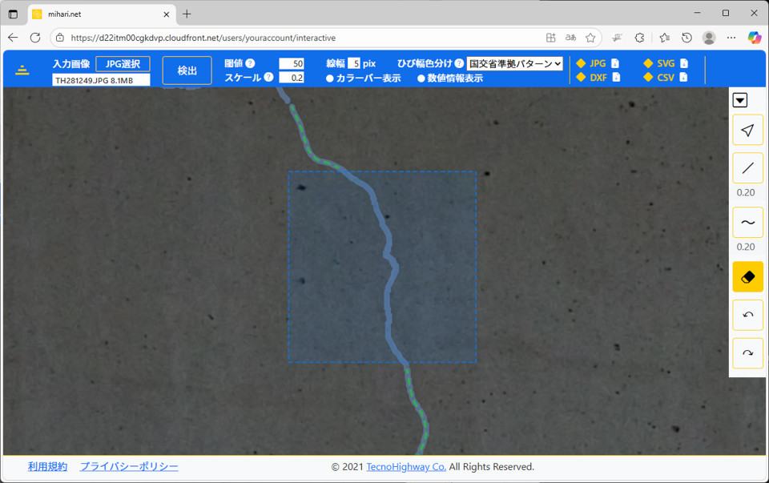Select the pointer navigation tool

click(747, 130)
